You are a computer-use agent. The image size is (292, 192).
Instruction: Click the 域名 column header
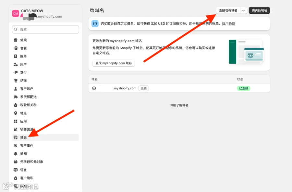[x=94, y=79]
